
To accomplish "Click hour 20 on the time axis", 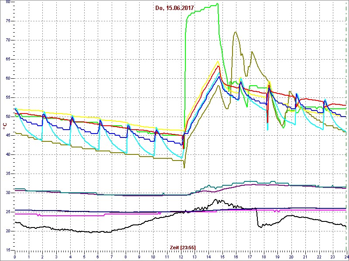I will click(x=291, y=257).
